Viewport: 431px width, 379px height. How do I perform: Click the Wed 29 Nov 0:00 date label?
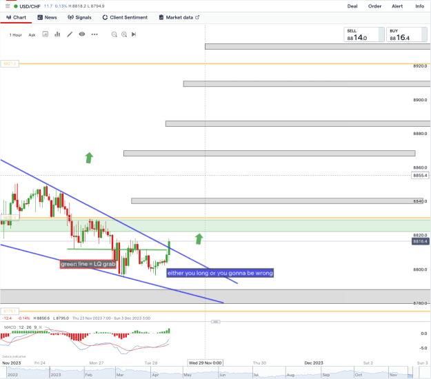coord(205,362)
